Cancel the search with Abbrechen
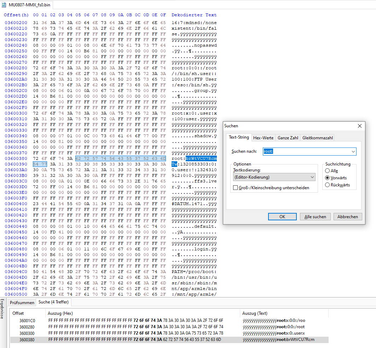This screenshot has width=376, height=348. pyautogui.click(x=347, y=217)
